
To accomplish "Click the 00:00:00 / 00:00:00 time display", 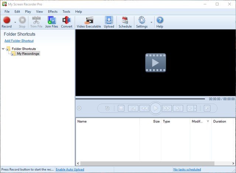I will pos(222,99).
